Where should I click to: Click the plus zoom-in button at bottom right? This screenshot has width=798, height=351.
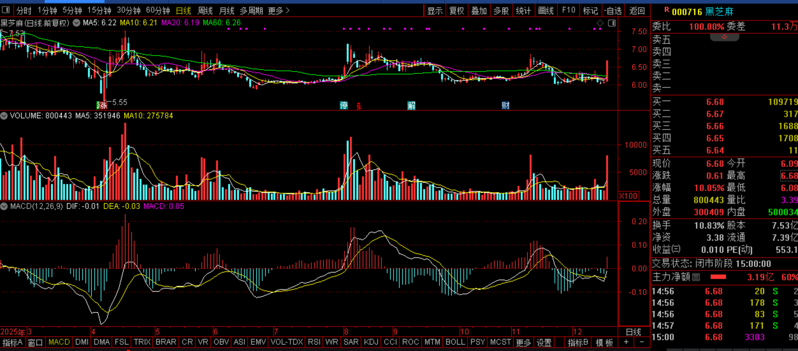[x=626, y=342]
